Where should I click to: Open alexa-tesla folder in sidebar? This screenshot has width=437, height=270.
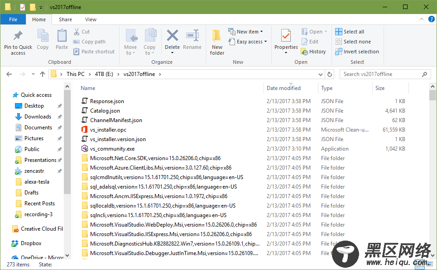click(37, 182)
